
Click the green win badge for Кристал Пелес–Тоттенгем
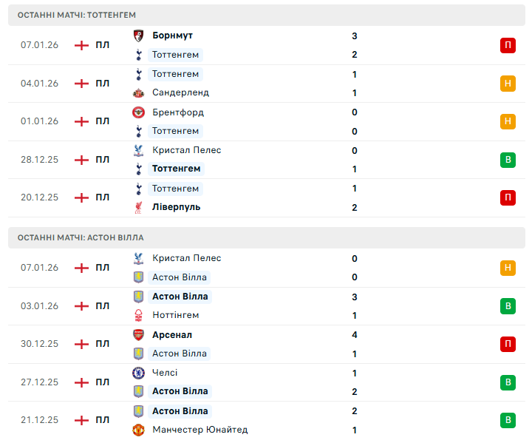coord(508,160)
